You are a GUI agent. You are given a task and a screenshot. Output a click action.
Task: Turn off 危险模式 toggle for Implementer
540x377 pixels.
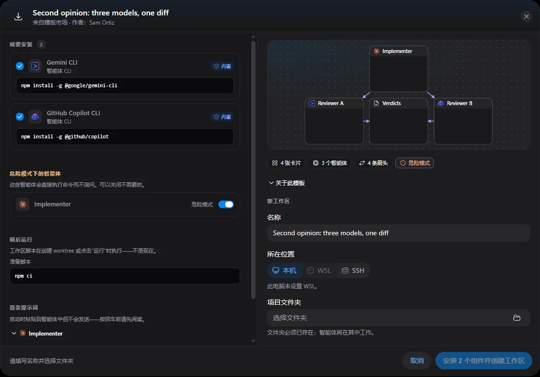click(226, 204)
